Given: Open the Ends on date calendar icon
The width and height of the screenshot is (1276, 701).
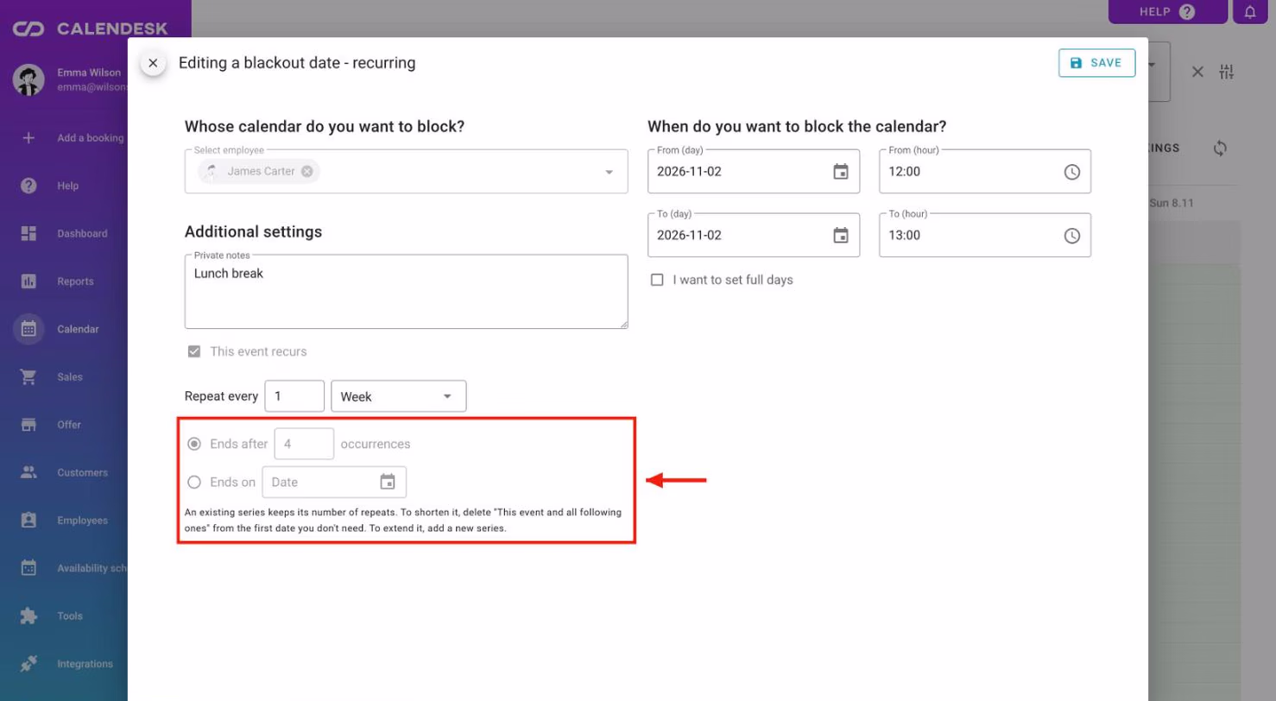Looking at the screenshot, I should tap(388, 482).
